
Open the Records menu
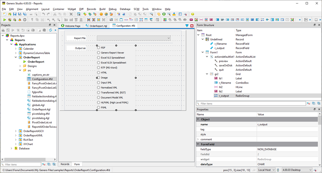click(x=92, y=9)
